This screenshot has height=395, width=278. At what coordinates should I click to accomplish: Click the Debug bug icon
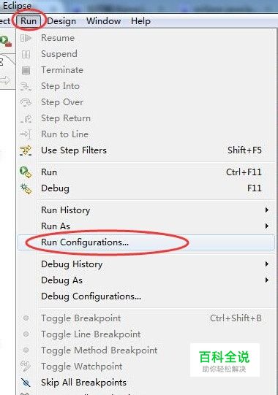[26, 188]
